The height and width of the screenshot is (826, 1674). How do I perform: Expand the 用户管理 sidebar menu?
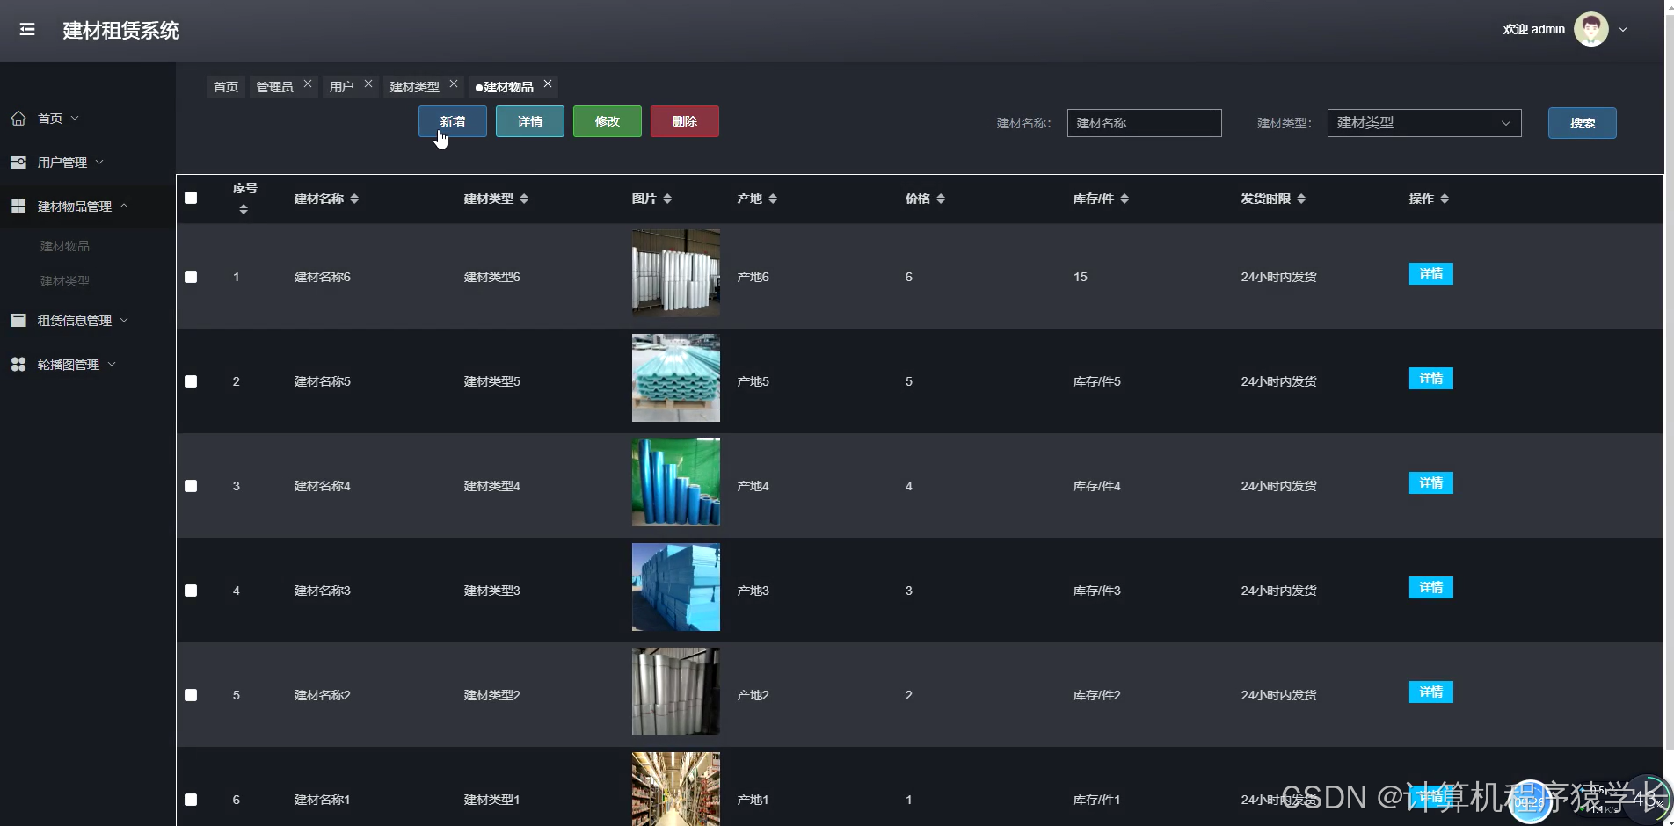[x=99, y=162]
